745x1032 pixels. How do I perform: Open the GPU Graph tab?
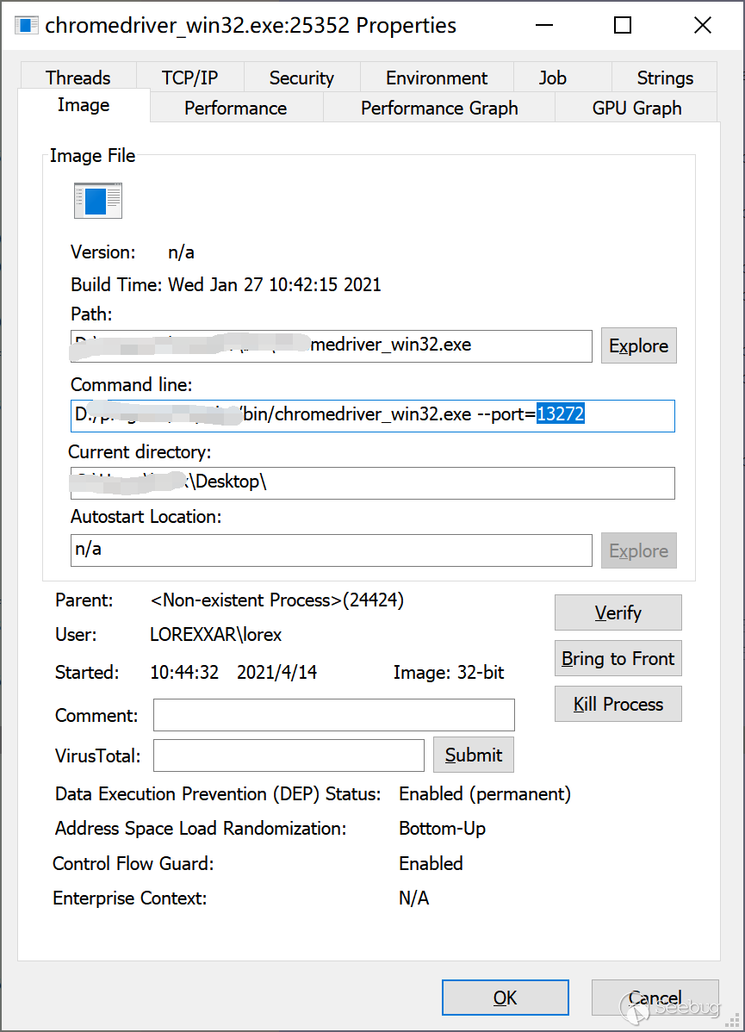636,108
